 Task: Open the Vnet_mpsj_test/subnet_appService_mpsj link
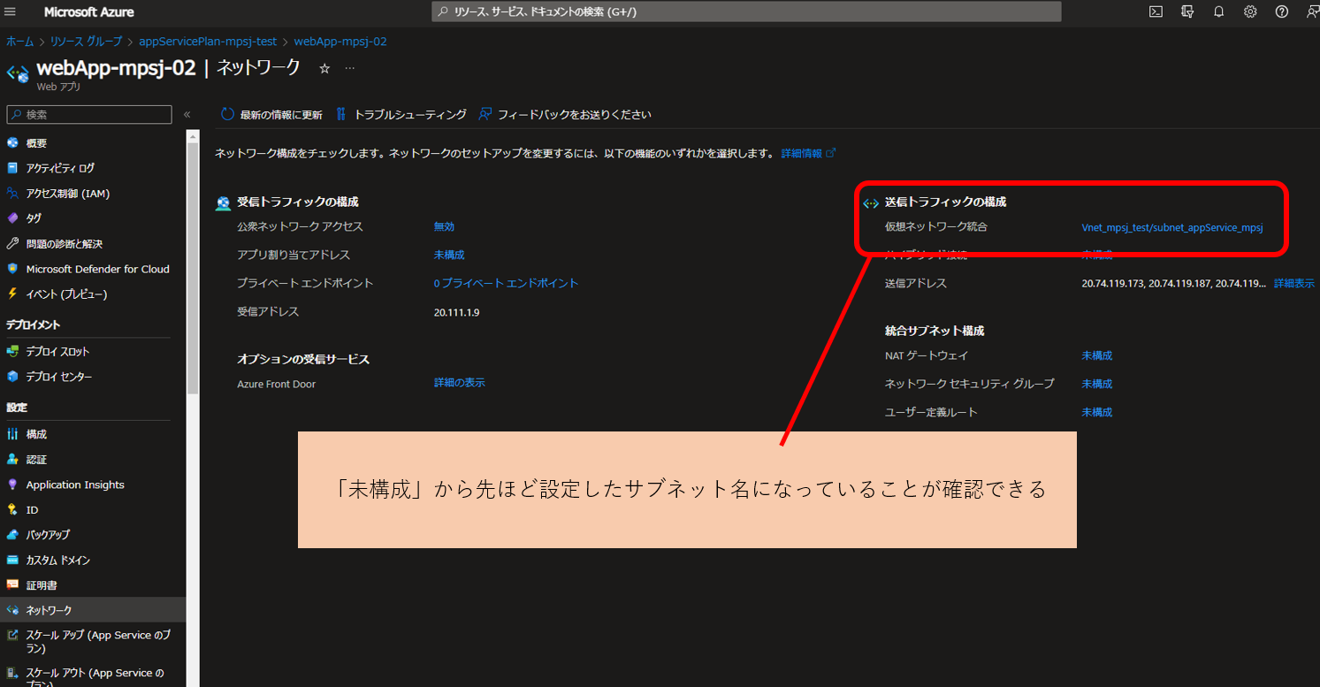click(1172, 227)
